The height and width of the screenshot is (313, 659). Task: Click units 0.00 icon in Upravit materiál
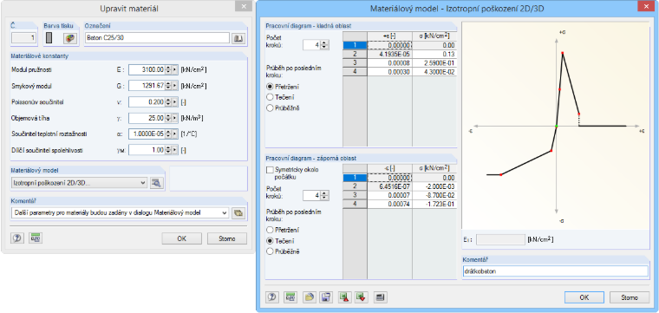pyautogui.click(x=36, y=238)
